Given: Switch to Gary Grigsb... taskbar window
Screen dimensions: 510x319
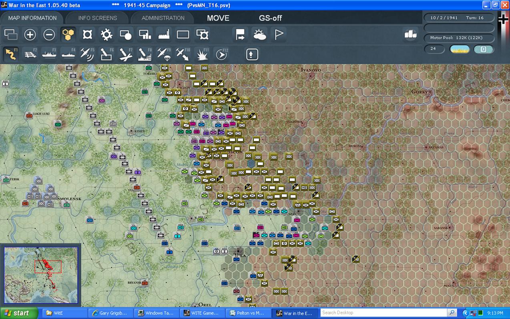Looking at the screenshot, I should click(x=110, y=313).
